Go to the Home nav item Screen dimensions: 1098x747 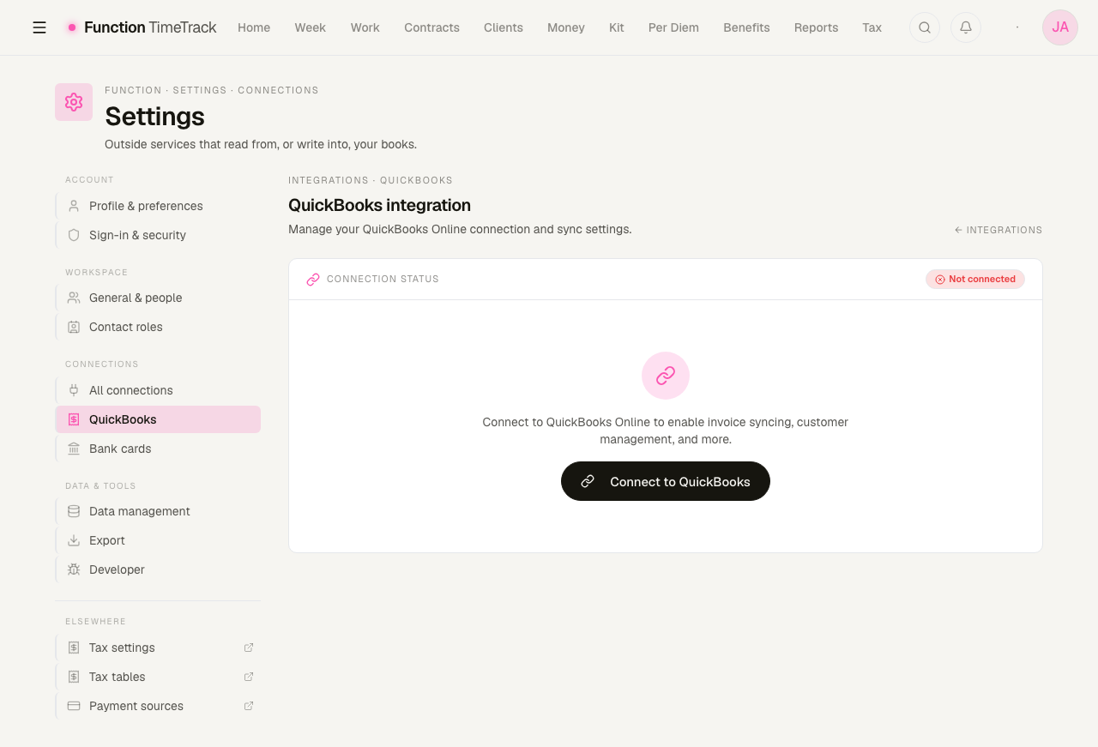click(x=254, y=27)
